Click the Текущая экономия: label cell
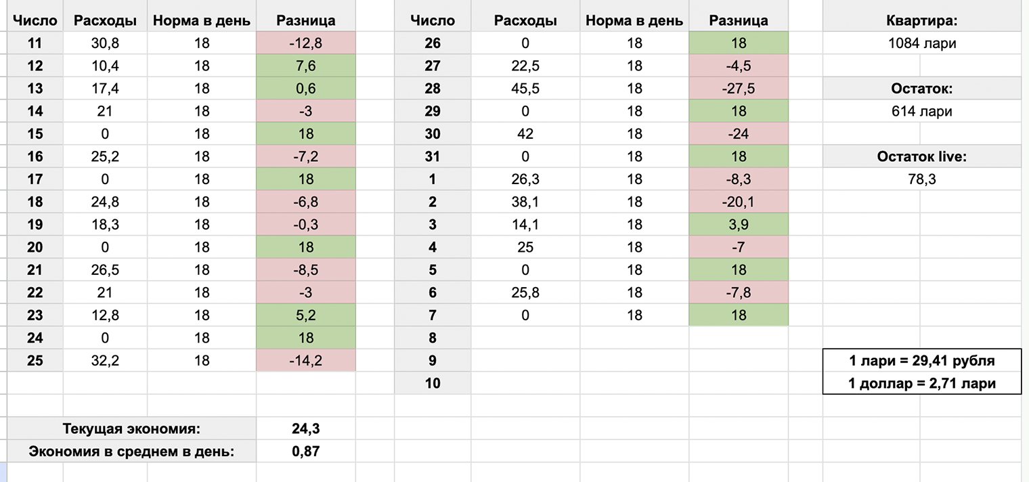This screenshot has width=1029, height=482. (132, 429)
